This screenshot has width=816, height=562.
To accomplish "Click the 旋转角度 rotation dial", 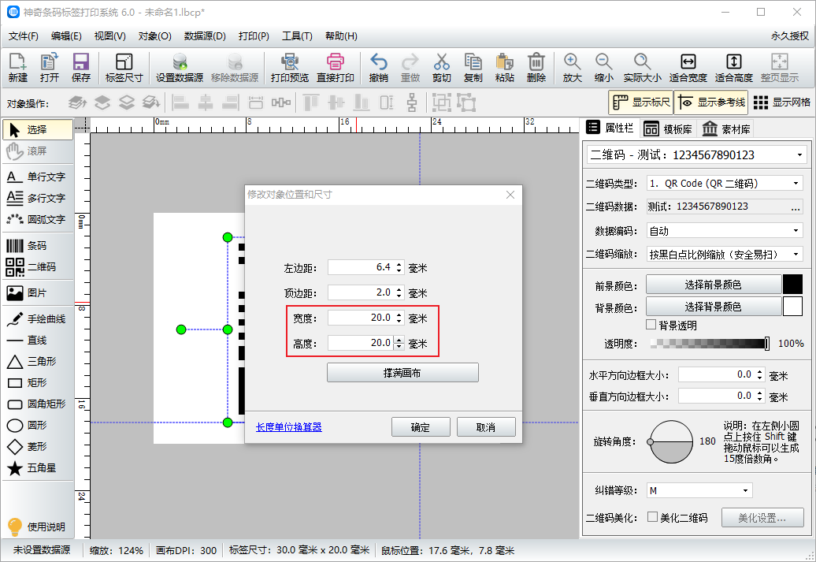I will point(671,441).
